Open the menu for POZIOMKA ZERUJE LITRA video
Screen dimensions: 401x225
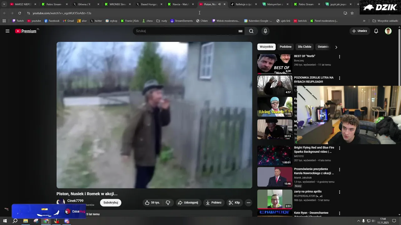point(339,78)
